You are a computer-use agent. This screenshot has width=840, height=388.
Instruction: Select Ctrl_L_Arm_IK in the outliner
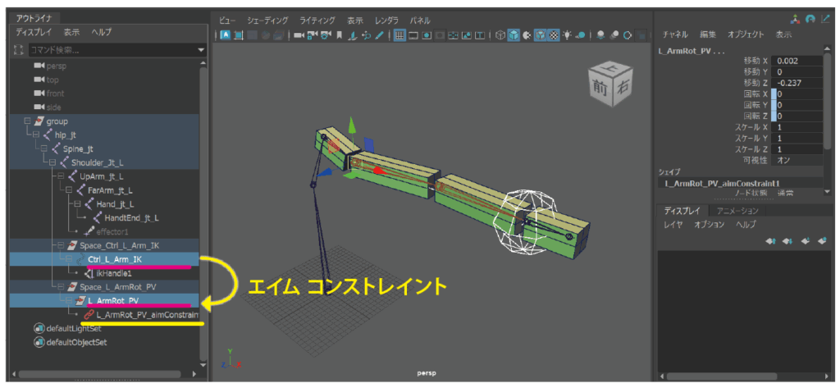point(116,259)
